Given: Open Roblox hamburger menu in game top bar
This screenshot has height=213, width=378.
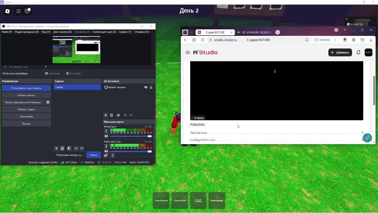Looking at the screenshot, I should 18,11.
